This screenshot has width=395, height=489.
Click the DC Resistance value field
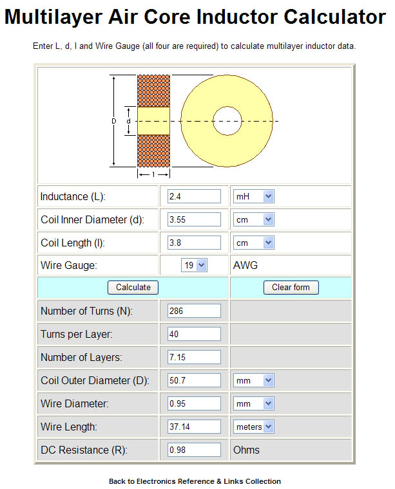tap(194, 450)
